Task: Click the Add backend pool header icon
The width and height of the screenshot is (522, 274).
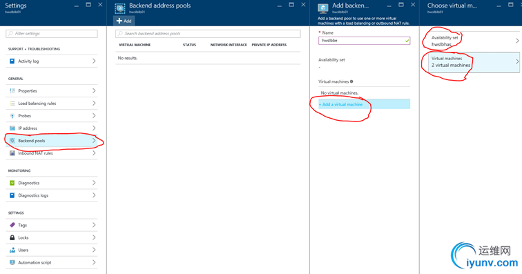Action: point(323,8)
